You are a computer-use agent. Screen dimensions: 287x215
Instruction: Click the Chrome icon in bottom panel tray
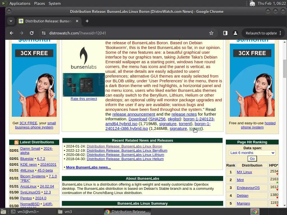click(x=255, y=212)
